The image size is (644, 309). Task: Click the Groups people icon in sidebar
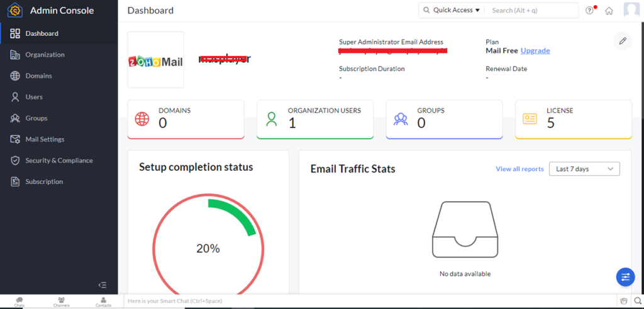[15, 118]
